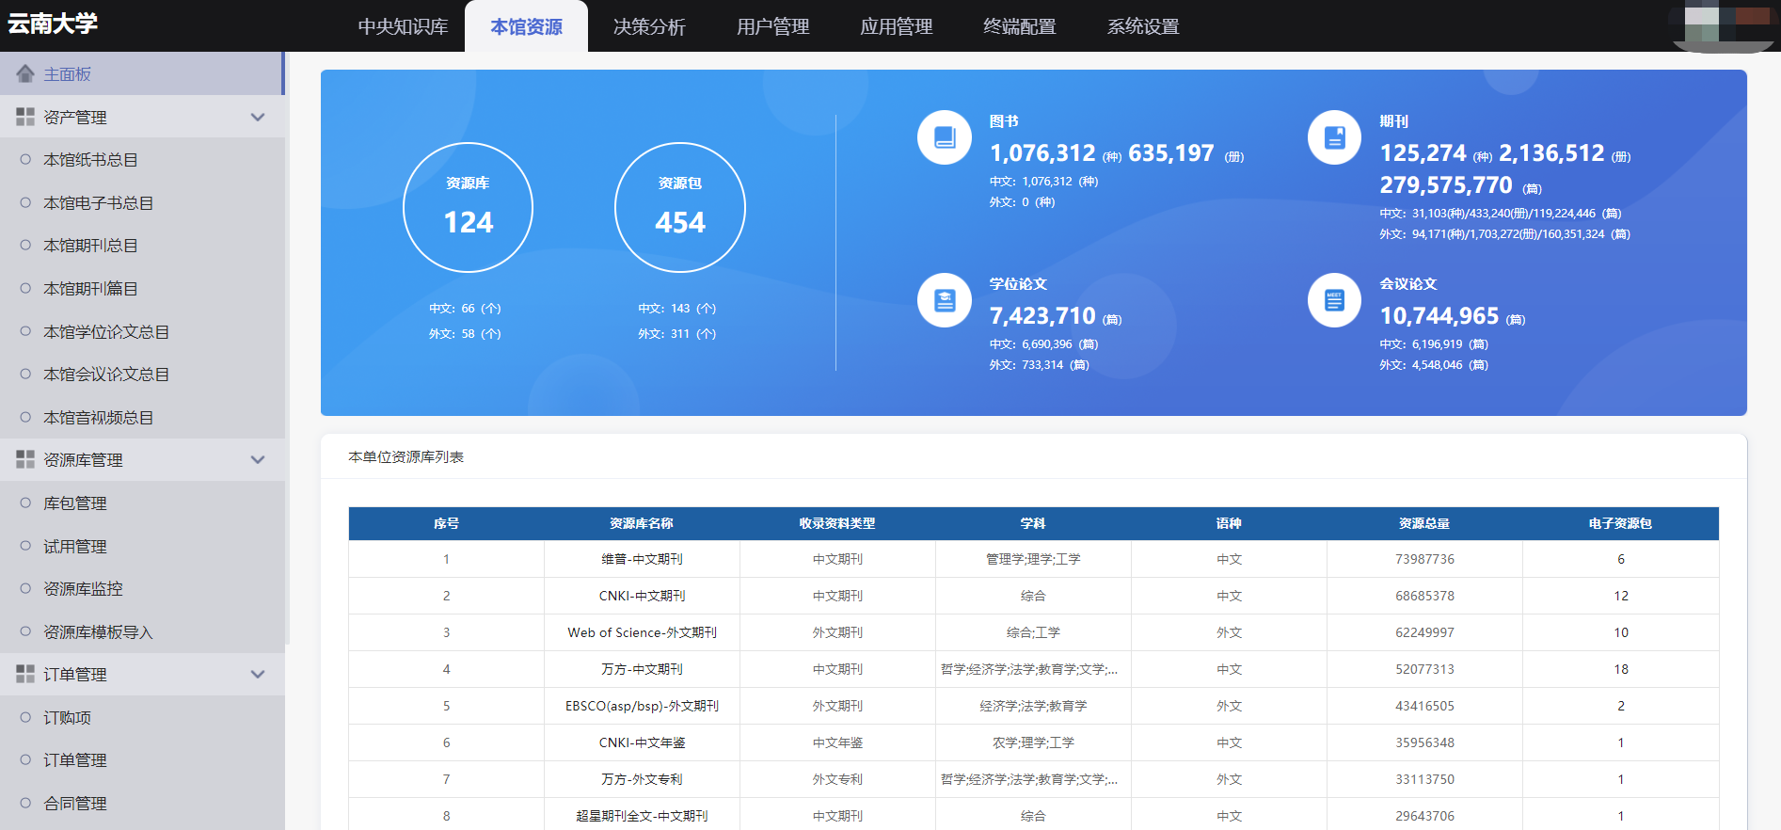Select the 库包管理 circle marker
Screen dimensions: 1781x830
[25, 503]
